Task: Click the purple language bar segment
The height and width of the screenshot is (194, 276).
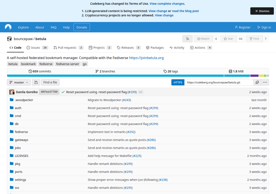Action: pos(254,76)
